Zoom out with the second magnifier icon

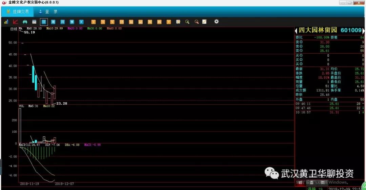(x=197, y=22)
